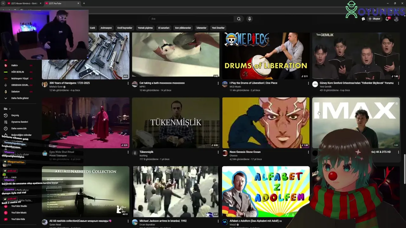Open options menu for Cat taking a bath
Image resolution: width=406 pixels, height=228 pixels.
[218, 83]
